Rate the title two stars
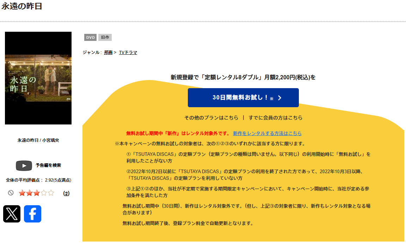Screen dimensions: 406x244 (x=29, y=193)
